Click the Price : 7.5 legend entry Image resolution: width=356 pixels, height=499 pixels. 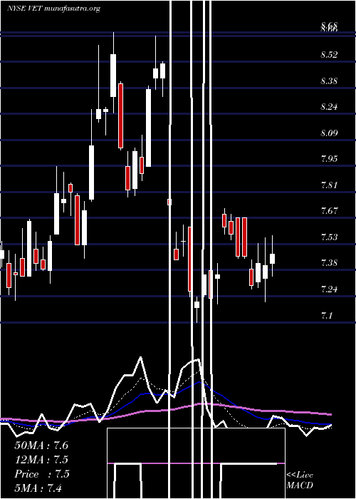[x=41, y=474]
